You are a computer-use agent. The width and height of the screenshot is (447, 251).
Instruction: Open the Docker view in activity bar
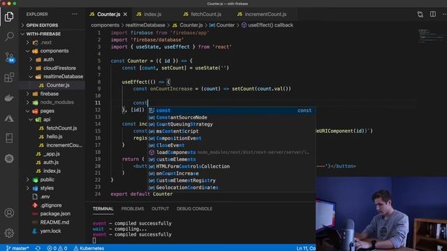click(x=9, y=98)
